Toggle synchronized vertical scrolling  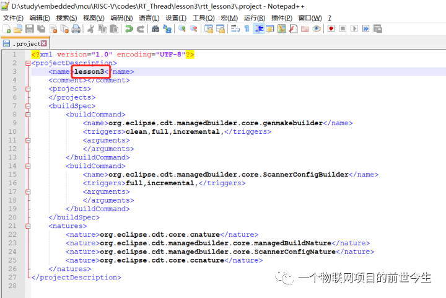click(209, 28)
